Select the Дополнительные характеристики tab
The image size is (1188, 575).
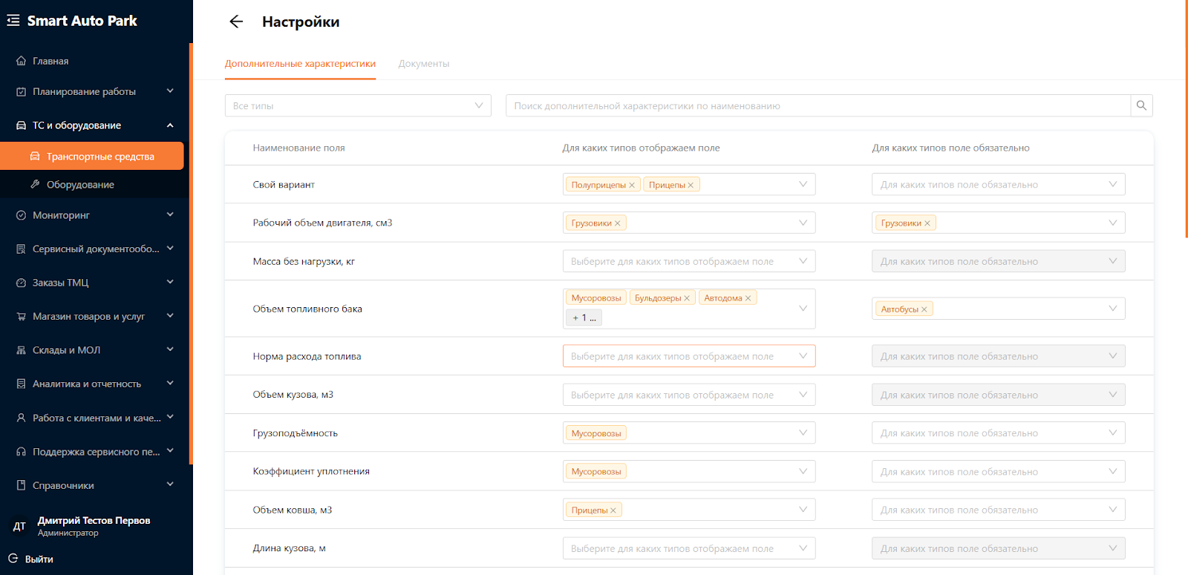click(300, 64)
